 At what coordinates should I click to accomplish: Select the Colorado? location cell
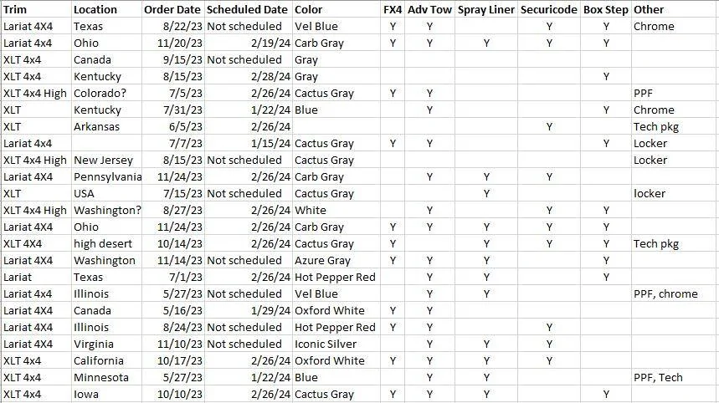tap(106, 94)
